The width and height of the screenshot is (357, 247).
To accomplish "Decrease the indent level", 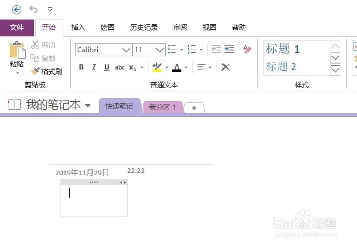I will tap(217, 49).
